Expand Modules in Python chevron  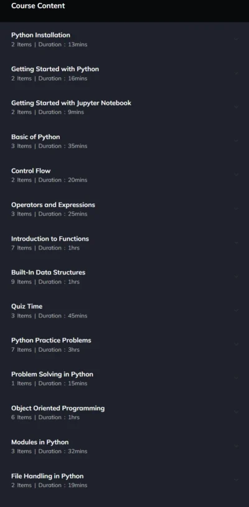point(236,446)
